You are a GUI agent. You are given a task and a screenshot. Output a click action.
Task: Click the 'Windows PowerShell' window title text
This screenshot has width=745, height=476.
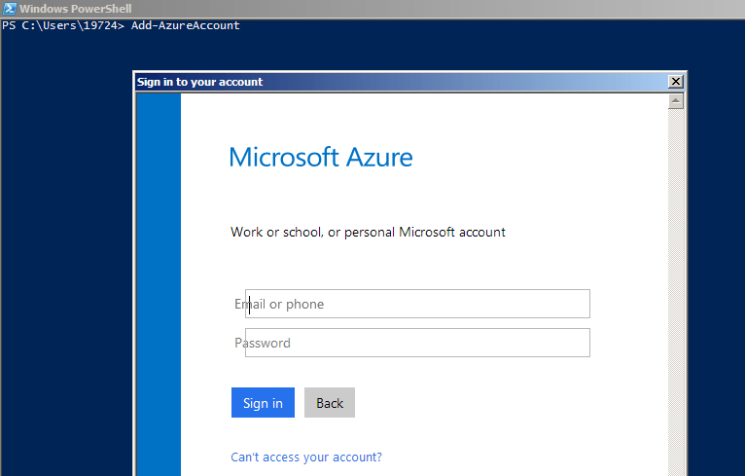click(76, 9)
